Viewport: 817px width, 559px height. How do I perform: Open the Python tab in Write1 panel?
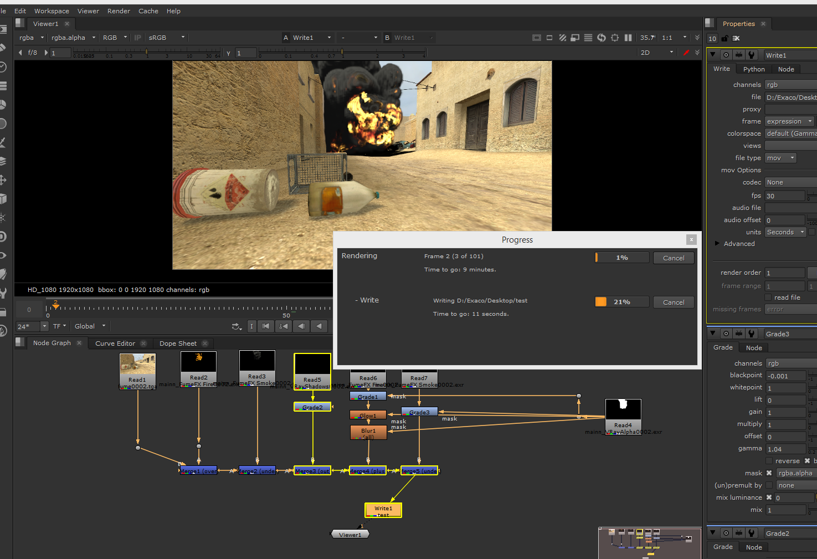tap(754, 69)
